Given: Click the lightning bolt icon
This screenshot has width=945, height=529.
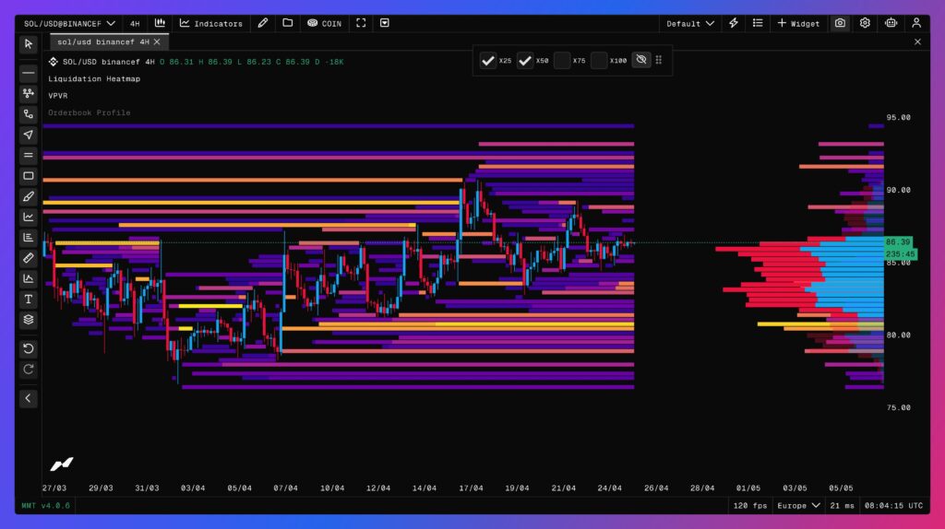Looking at the screenshot, I should pos(734,23).
